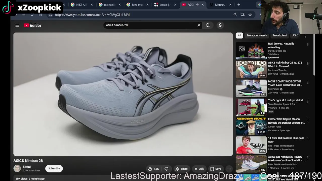The width and height of the screenshot is (322, 181).
Task: Select the From your search chip
Action: coord(257,35)
